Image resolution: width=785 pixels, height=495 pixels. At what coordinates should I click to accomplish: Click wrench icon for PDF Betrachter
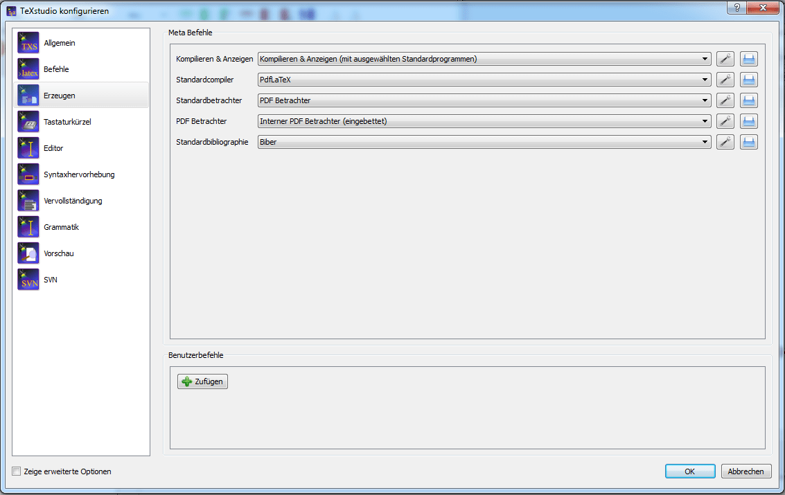tap(725, 121)
